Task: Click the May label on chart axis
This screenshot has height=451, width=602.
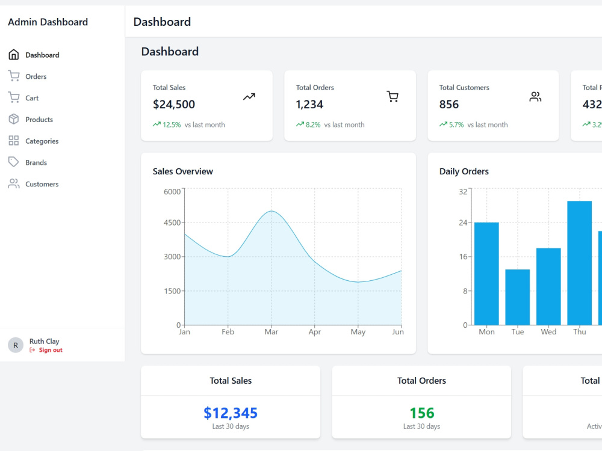Action: [x=358, y=332]
